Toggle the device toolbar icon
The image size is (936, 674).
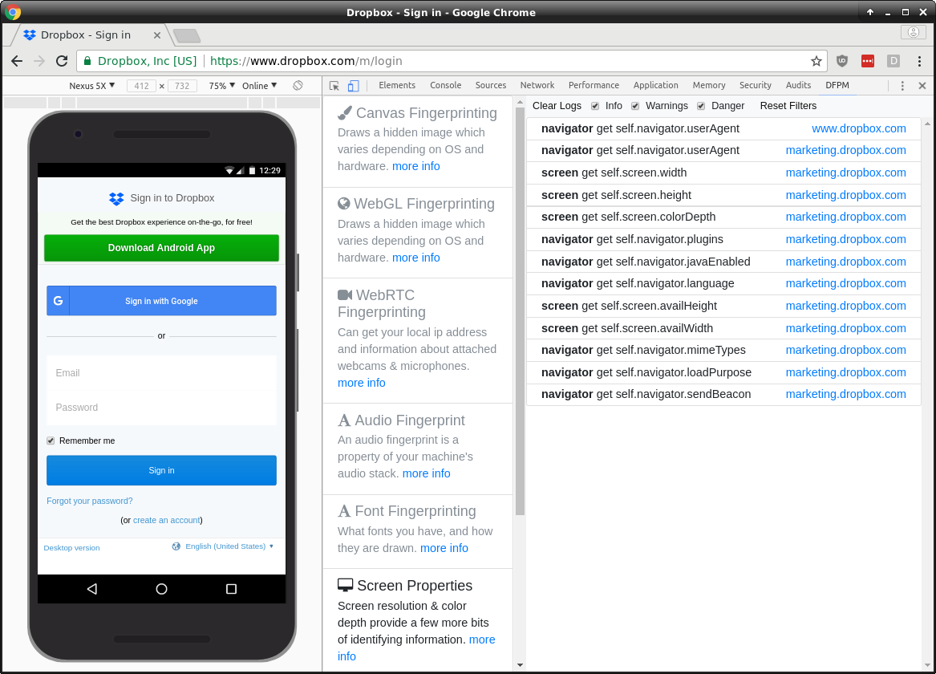pyautogui.click(x=354, y=86)
